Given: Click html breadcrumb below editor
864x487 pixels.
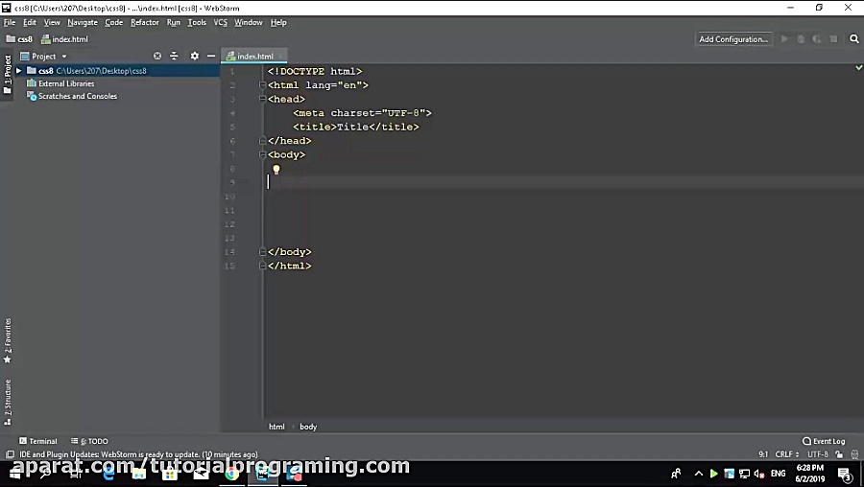Looking at the screenshot, I should pyautogui.click(x=276, y=427).
